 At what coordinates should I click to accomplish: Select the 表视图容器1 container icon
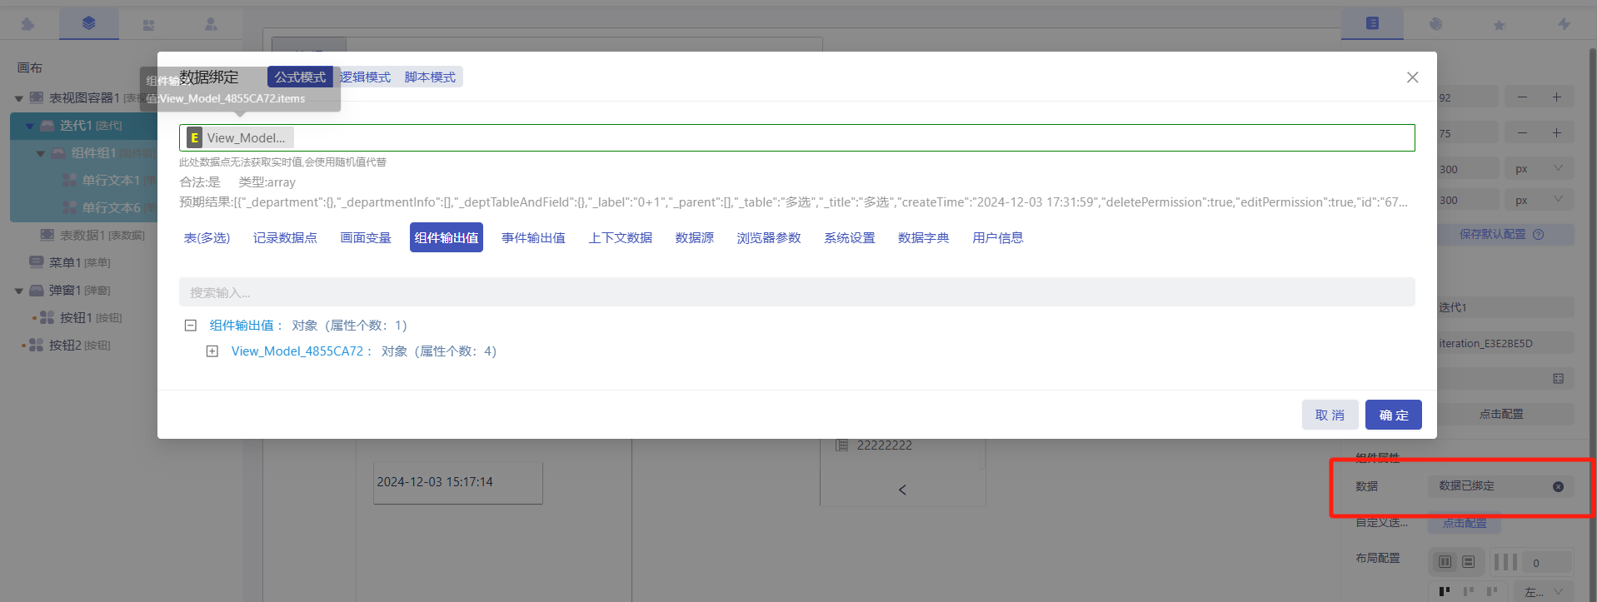coord(37,97)
